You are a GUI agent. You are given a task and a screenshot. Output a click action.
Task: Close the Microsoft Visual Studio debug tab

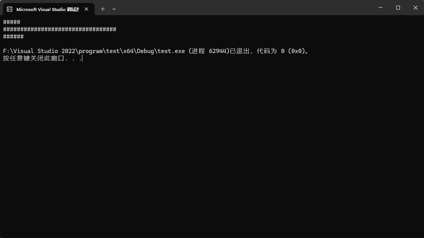coord(87,9)
